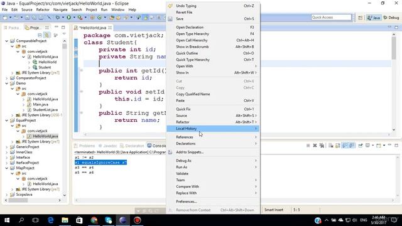Screen dimensions: 402x226
Task: Open Eclipse from the Windows taskbar
Action: [x=123, y=220]
